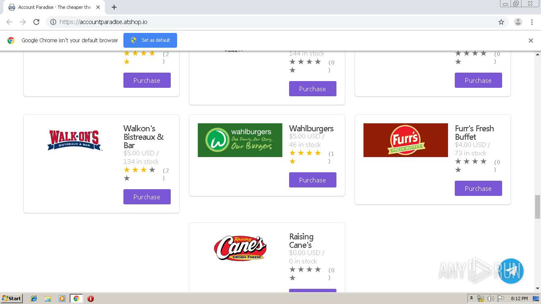Click the address bar URL field
Viewport: 541px width, 304px height.
[x=277, y=22]
